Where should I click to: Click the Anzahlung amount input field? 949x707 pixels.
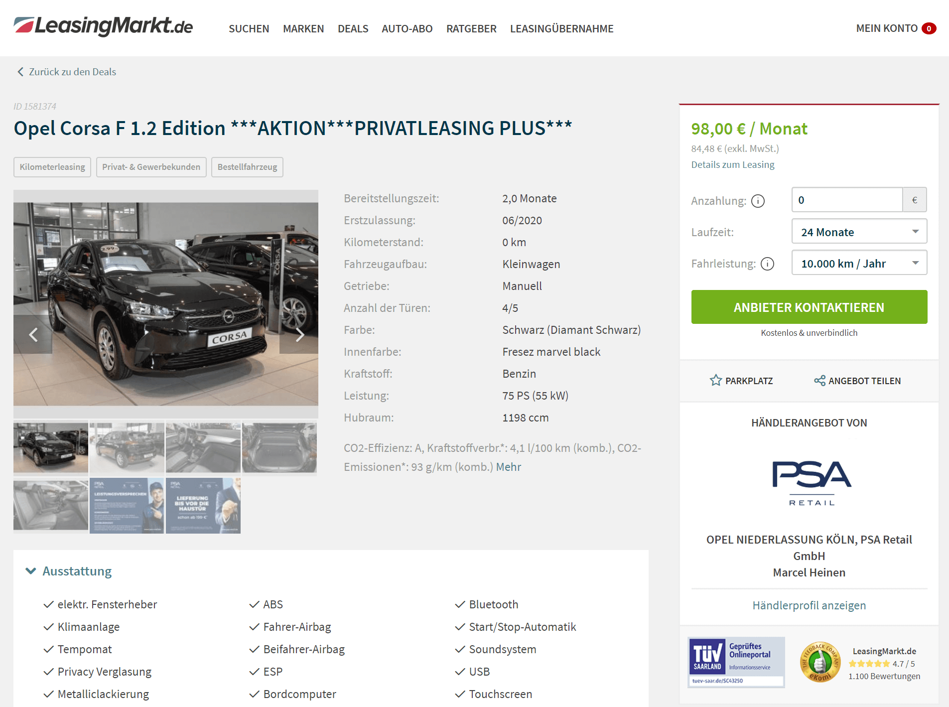(x=847, y=200)
